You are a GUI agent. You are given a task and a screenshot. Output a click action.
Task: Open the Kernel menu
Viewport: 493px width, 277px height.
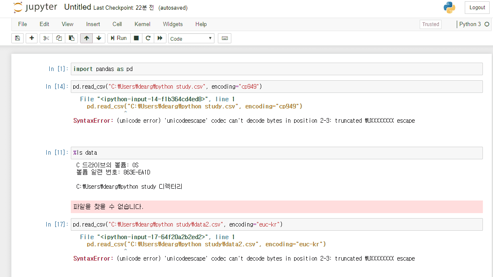coord(142,24)
